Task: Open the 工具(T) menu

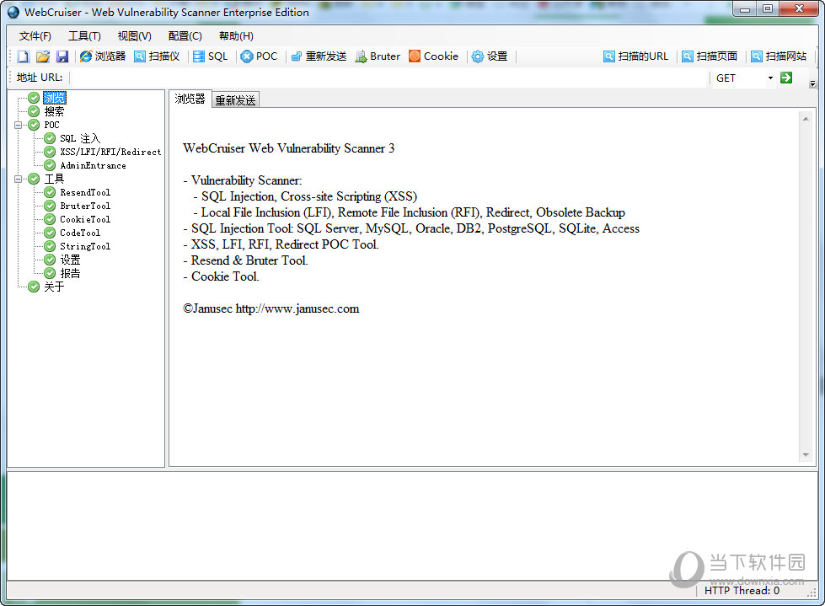Action: [85, 35]
